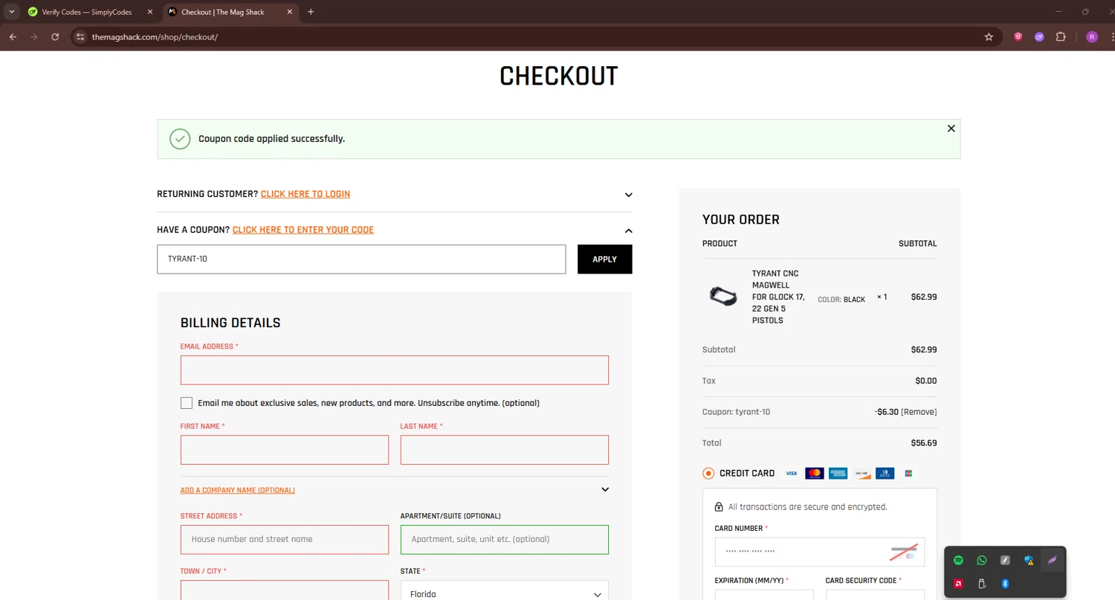
Task: Click the Total amount $56.69
Action: pyautogui.click(x=924, y=443)
